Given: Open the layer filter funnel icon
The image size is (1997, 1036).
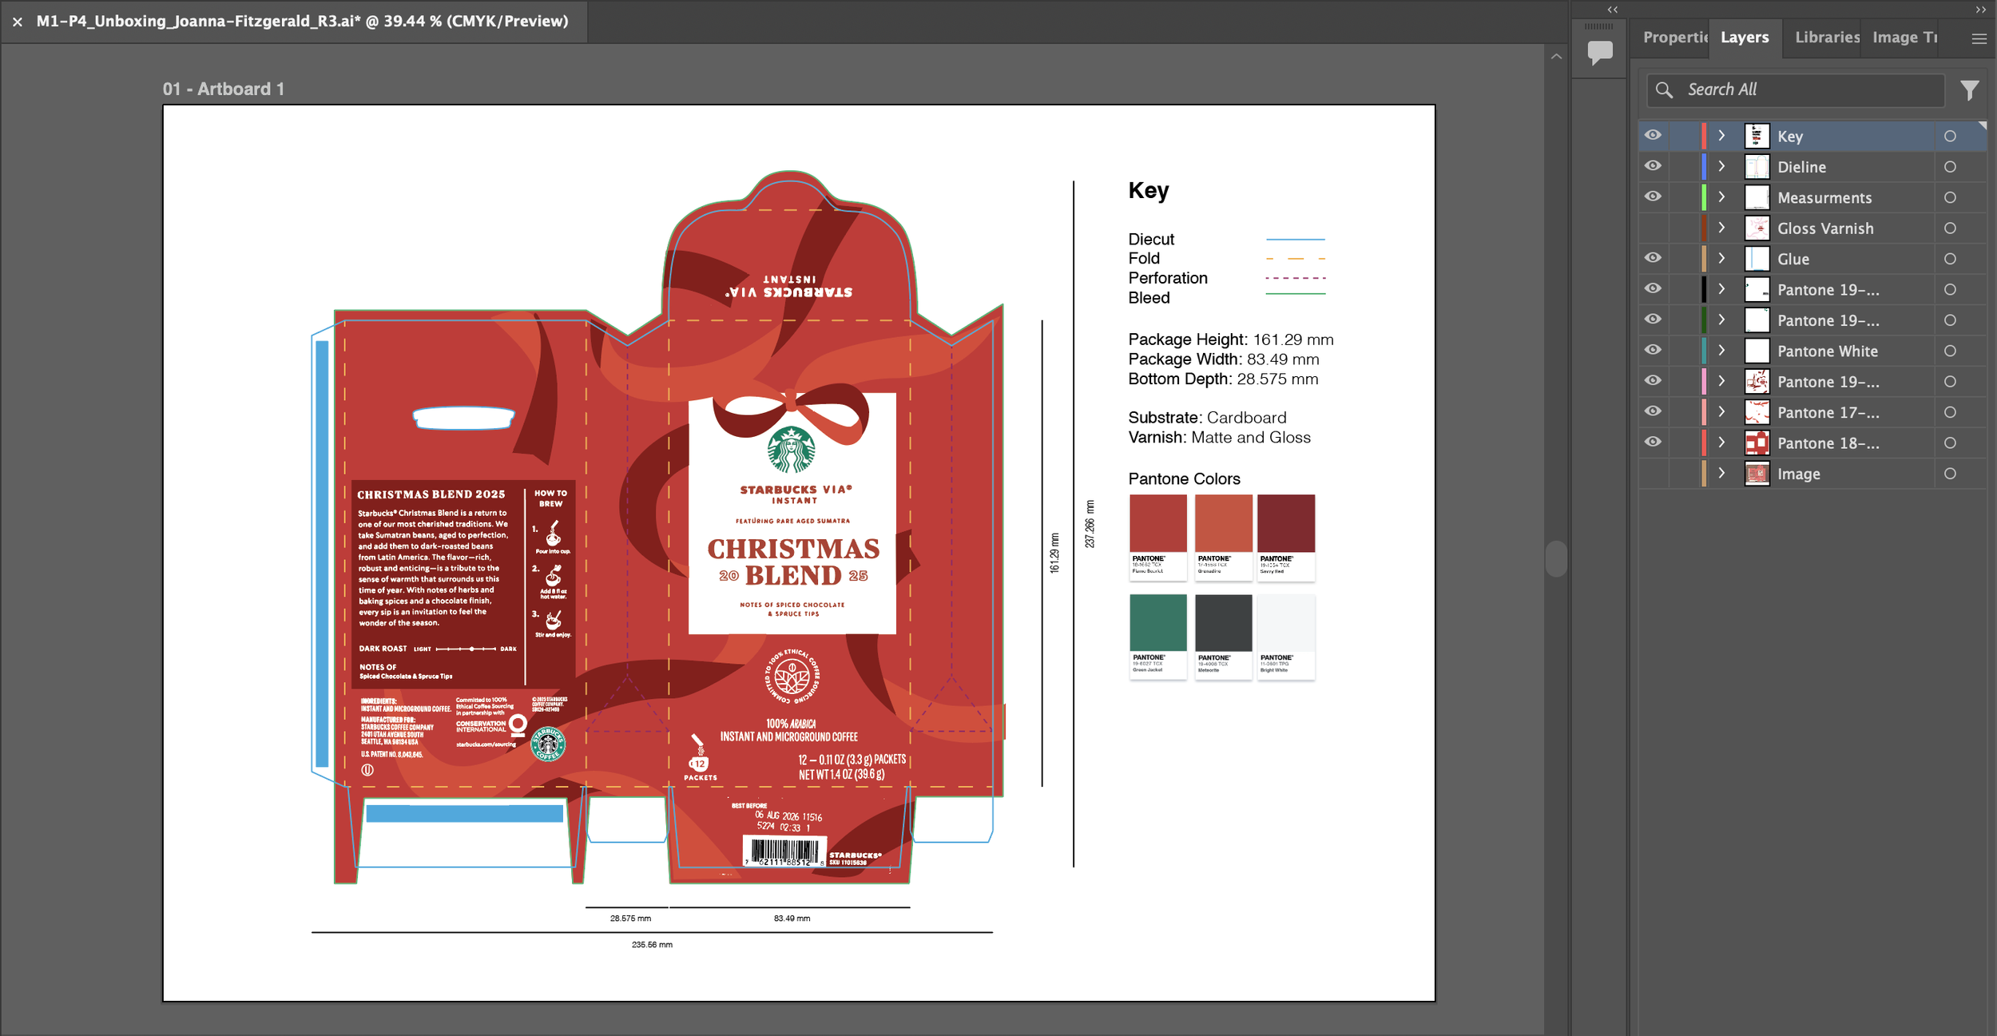Looking at the screenshot, I should 1970,90.
